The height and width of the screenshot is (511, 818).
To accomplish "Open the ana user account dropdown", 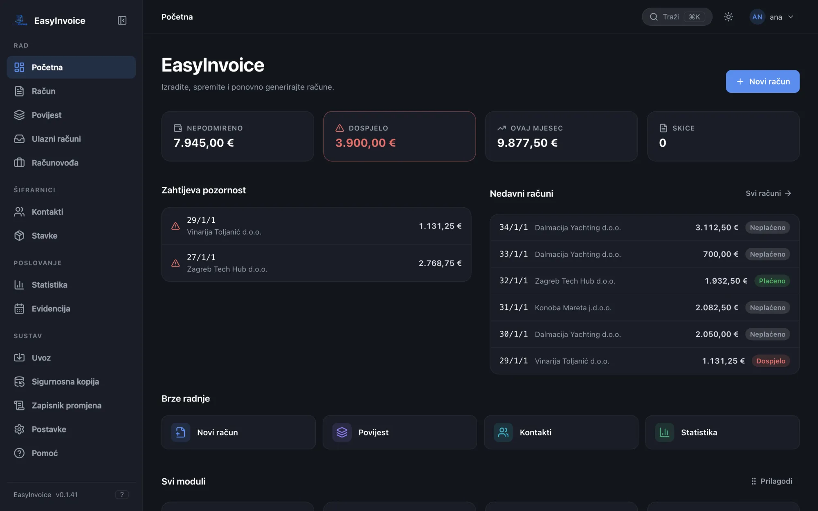I will (772, 17).
